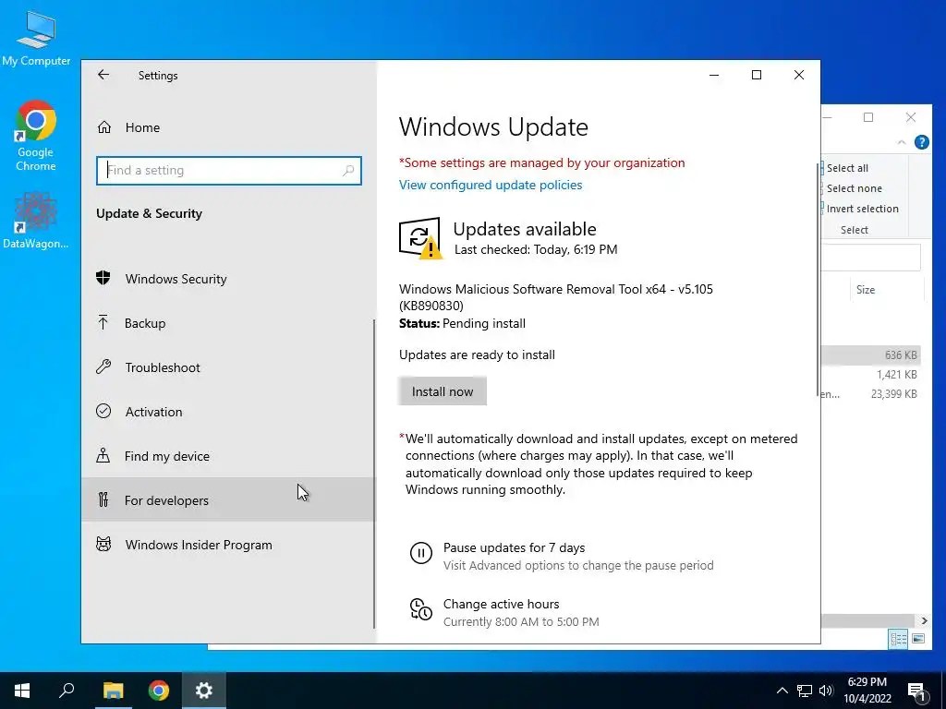This screenshot has height=709, width=946.
Task: Click the Explorer search box
Action: point(870,258)
